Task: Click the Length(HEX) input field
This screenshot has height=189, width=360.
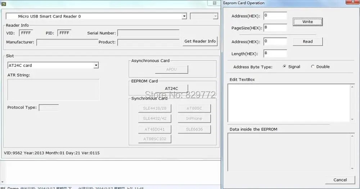Action: tap(275, 53)
